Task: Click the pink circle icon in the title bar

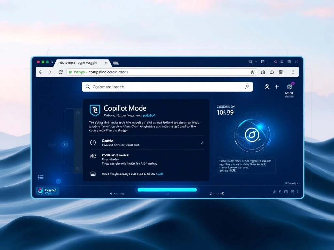Action: 275,62
